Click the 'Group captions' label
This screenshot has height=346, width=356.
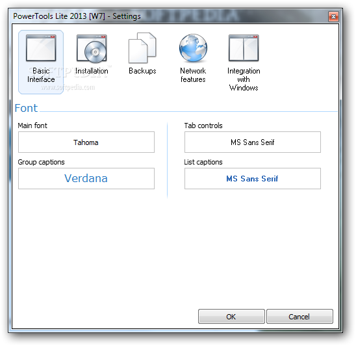(41, 162)
